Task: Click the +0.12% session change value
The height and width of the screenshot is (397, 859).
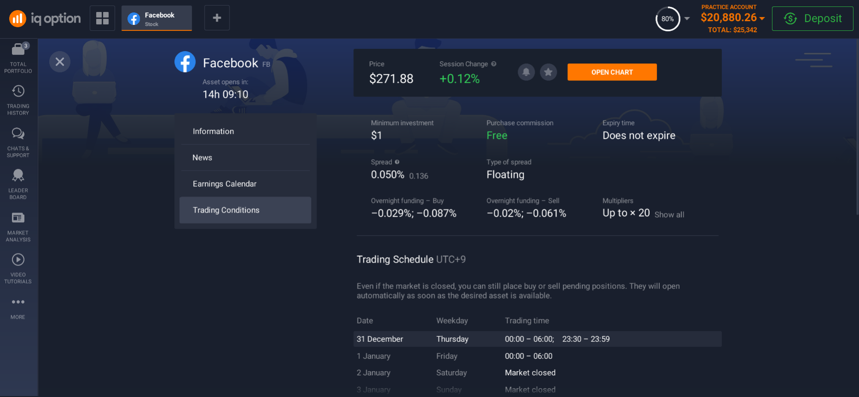Action: (x=459, y=79)
